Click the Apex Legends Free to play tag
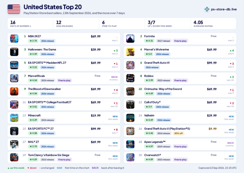 point(180,147)
